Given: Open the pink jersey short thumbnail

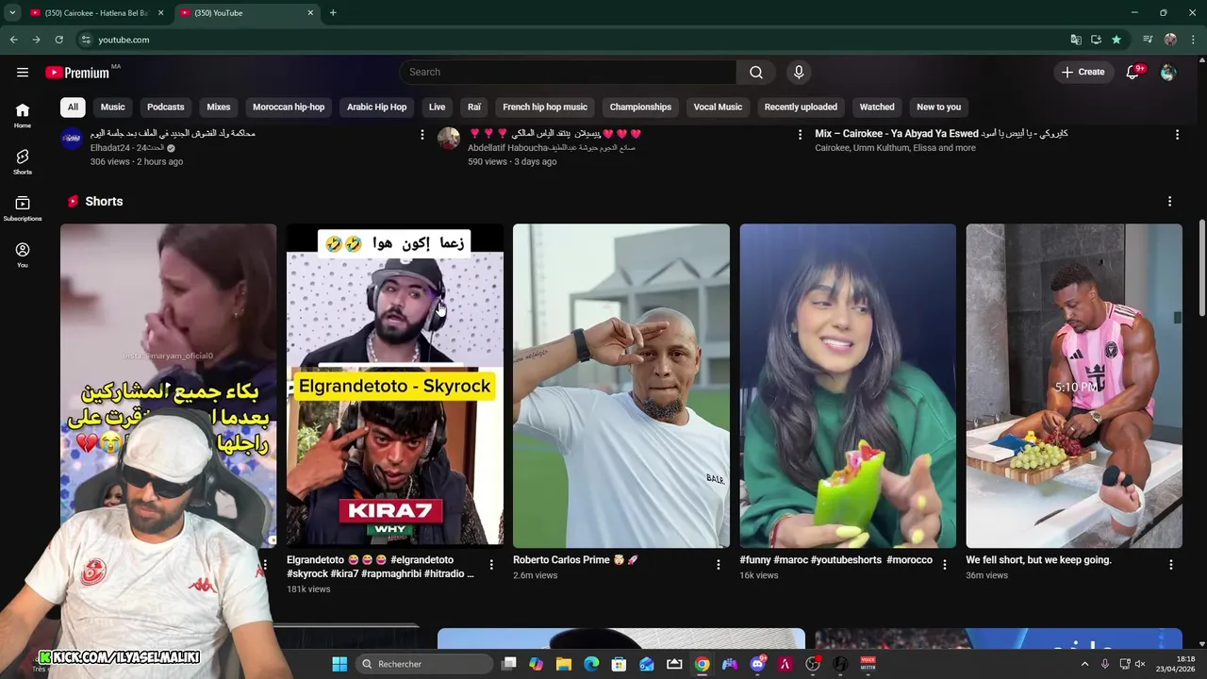Looking at the screenshot, I should 1074,386.
